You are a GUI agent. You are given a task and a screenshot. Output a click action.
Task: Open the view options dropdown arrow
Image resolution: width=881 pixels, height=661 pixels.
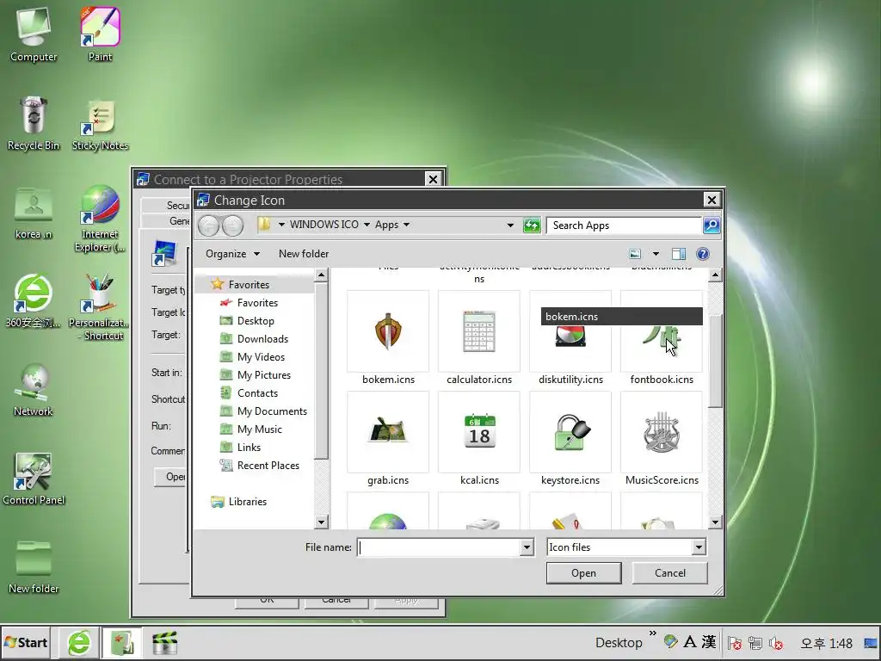[x=656, y=254]
